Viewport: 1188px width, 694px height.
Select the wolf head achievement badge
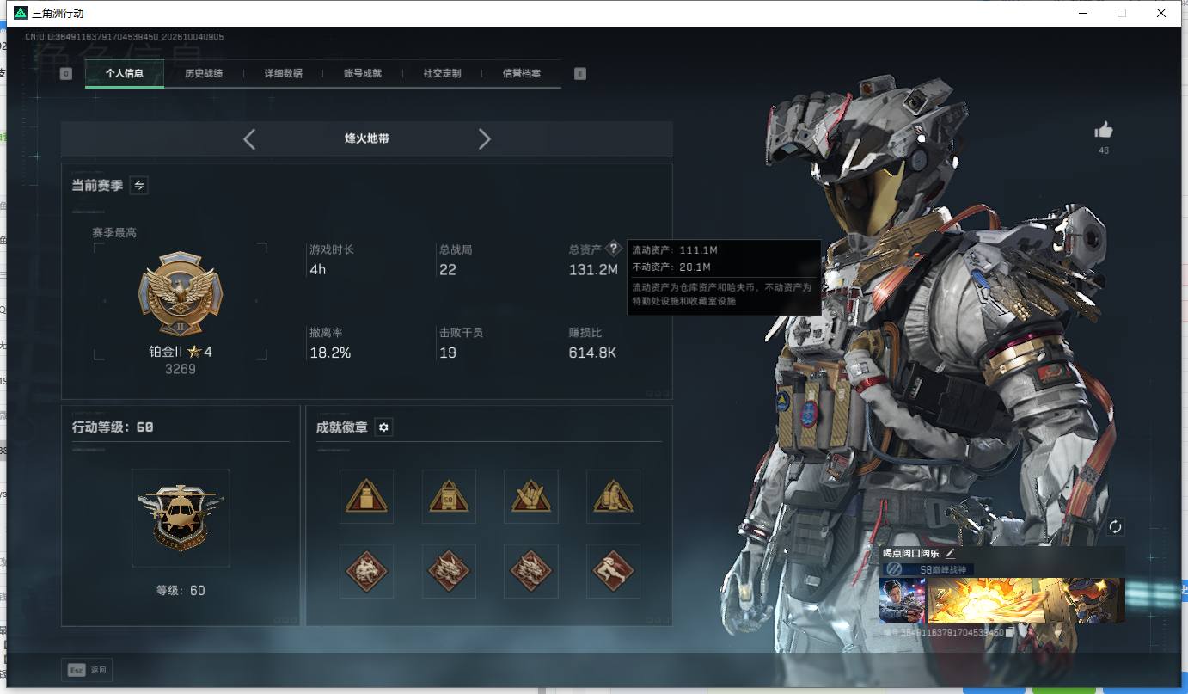[x=367, y=571]
